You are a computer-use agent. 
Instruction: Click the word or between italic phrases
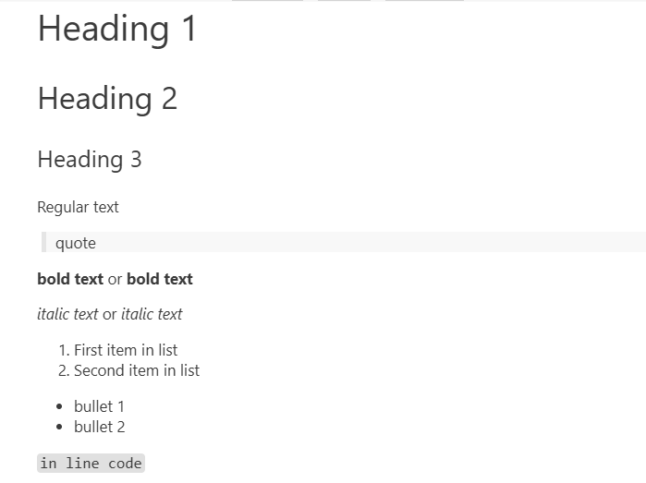click(x=110, y=314)
